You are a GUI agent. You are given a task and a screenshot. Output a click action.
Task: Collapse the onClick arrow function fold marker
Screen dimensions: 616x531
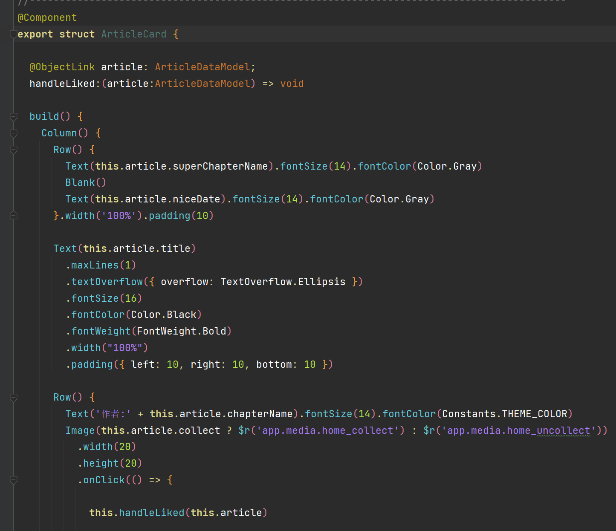[14, 480]
